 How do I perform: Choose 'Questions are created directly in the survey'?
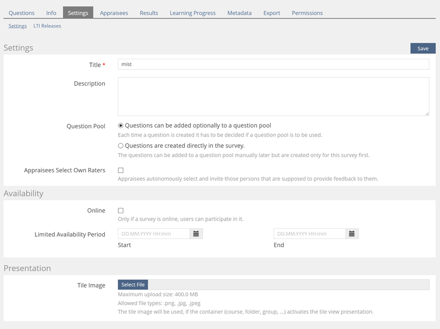[120, 146]
